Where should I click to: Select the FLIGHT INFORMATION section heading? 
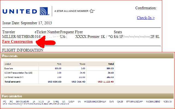point(22,50)
